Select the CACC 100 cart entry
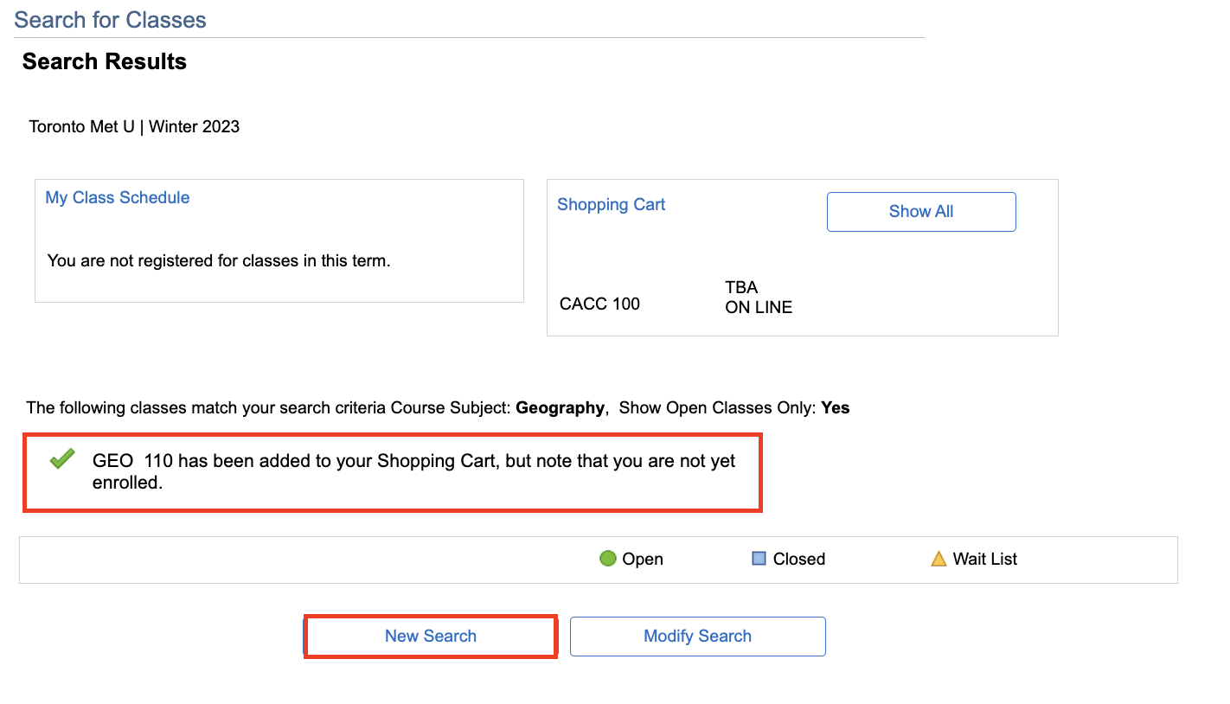 (x=599, y=304)
